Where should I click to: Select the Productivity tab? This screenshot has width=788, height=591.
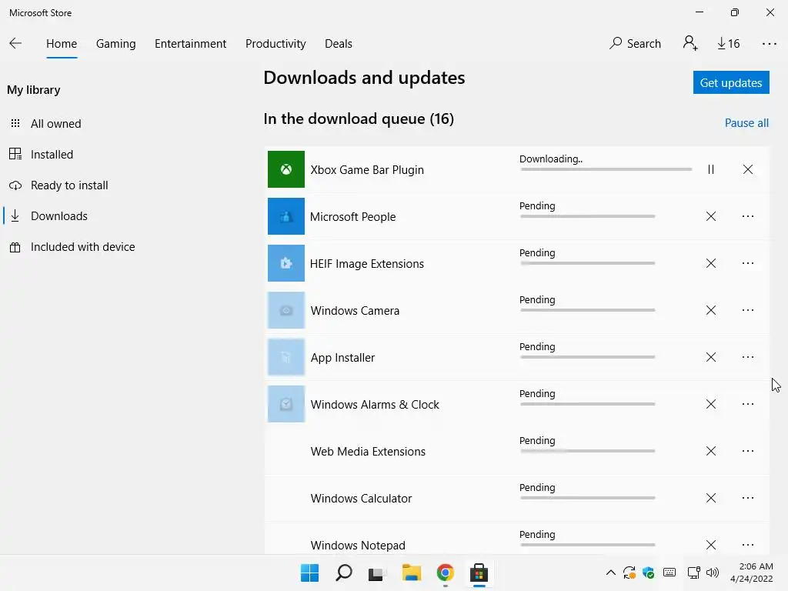(x=275, y=44)
